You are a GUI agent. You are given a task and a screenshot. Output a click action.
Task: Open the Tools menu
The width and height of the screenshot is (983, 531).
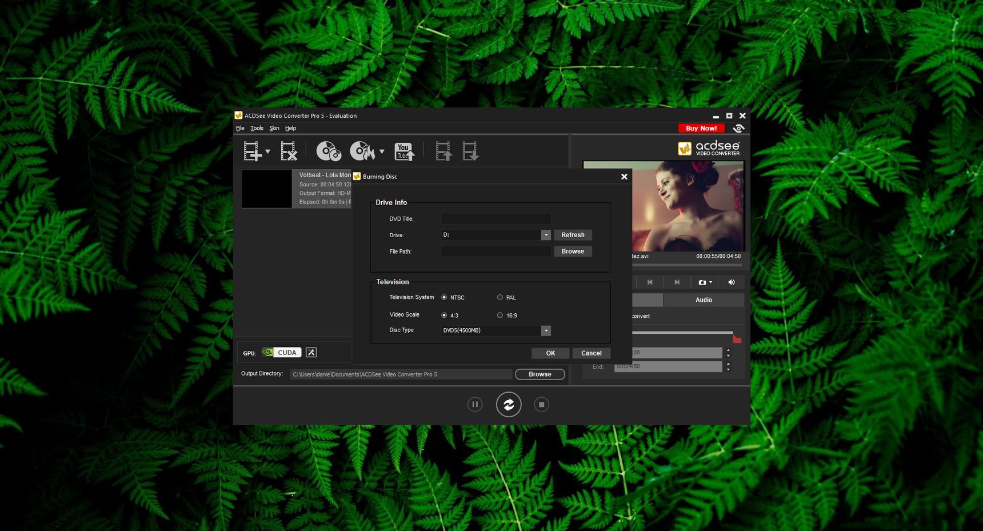[x=257, y=128]
